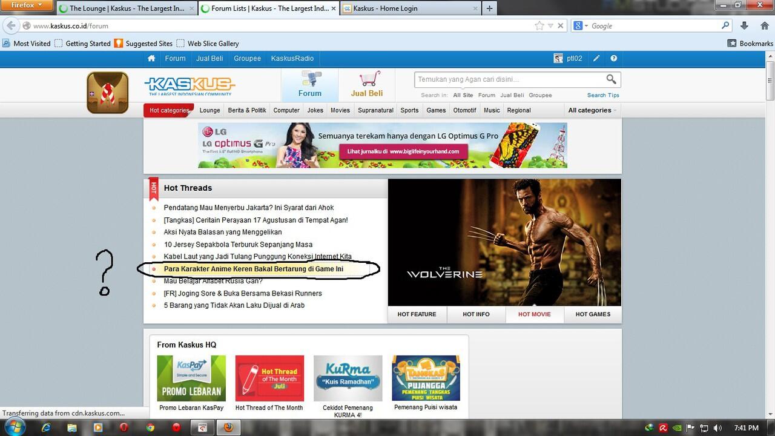The width and height of the screenshot is (775, 436).
Task: Click Groupee in the top blue bar
Action: (x=247, y=58)
